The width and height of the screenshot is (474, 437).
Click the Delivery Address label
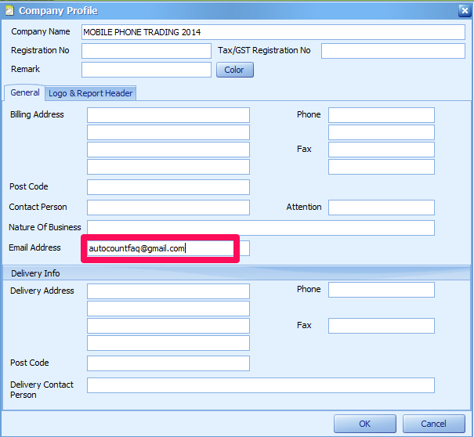pos(42,291)
